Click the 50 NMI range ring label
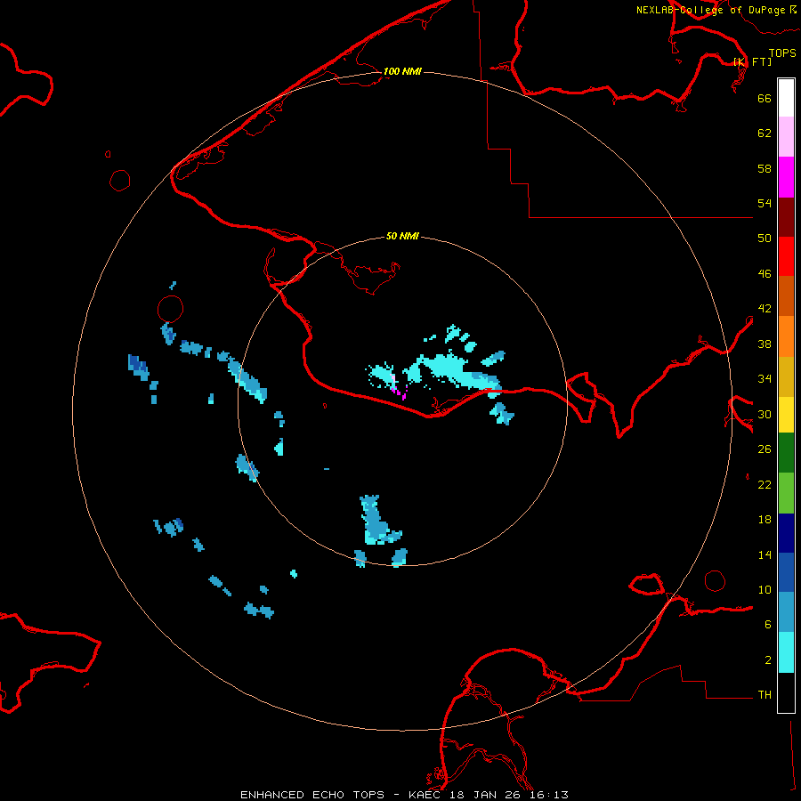 (x=402, y=236)
